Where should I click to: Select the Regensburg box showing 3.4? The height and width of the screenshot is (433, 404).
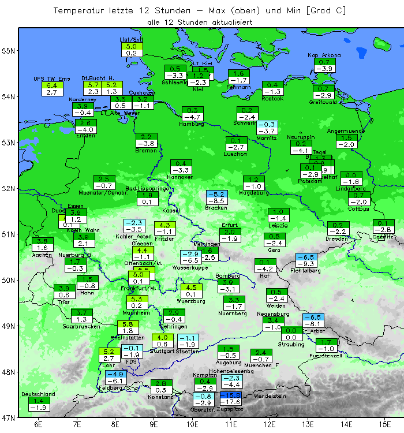[274, 324]
